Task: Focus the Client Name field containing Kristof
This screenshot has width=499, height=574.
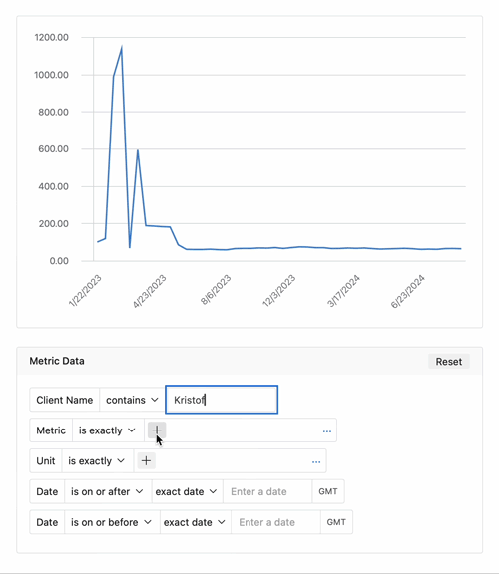Action: coord(222,400)
